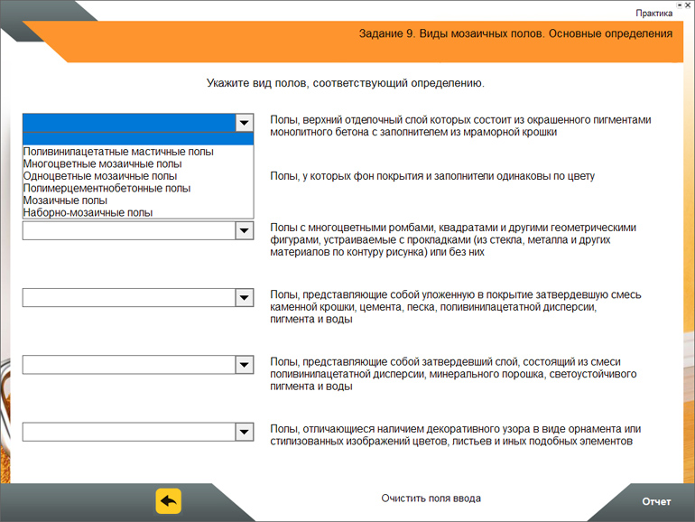Collapse the first dropdown using its arrow
Screen dimensions: 695x522
(x=244, y=123)
